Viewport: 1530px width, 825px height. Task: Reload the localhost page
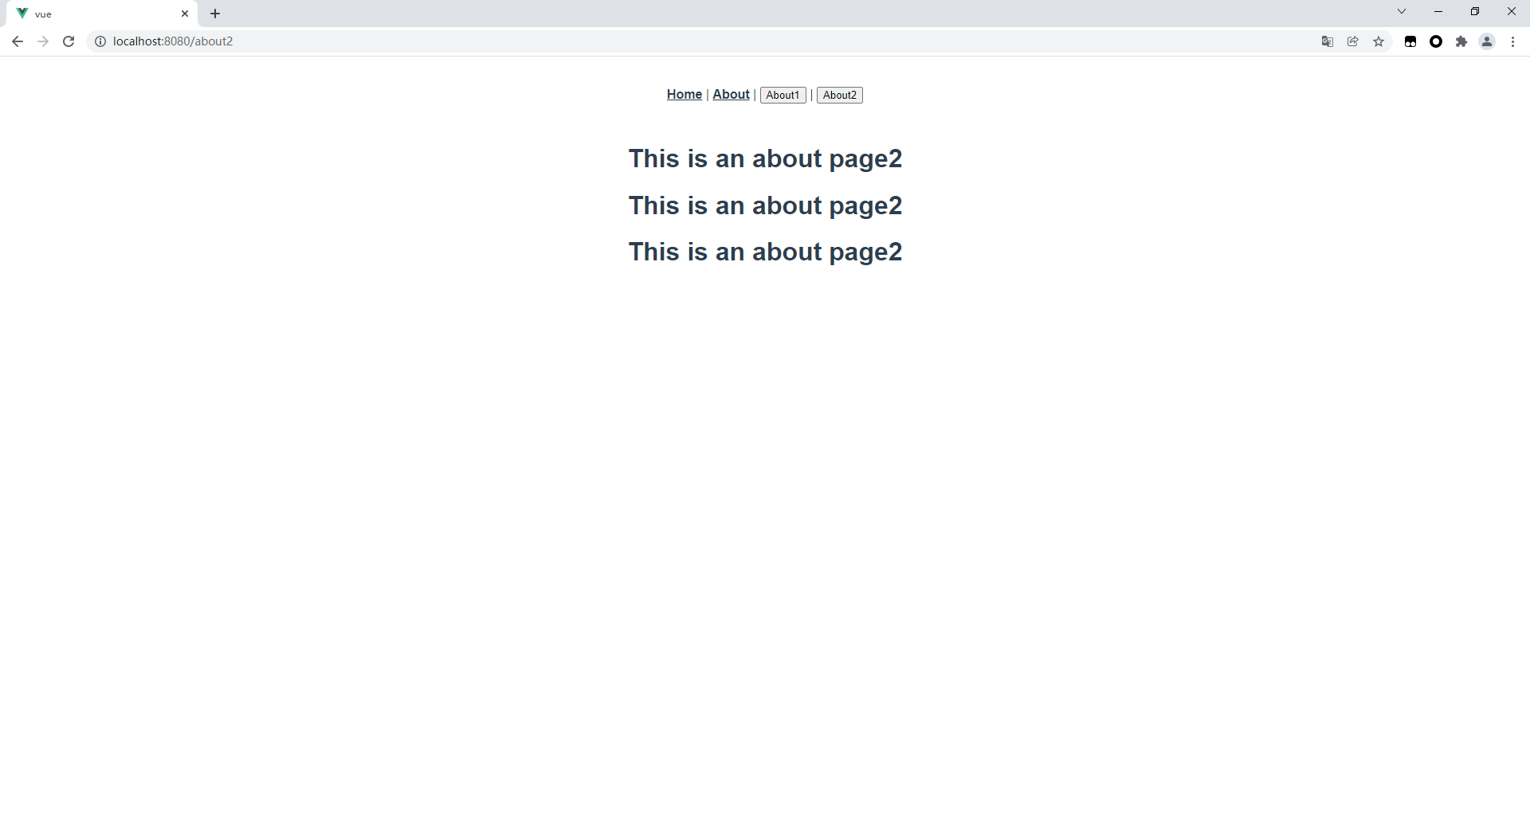click(x=69, y=41)
